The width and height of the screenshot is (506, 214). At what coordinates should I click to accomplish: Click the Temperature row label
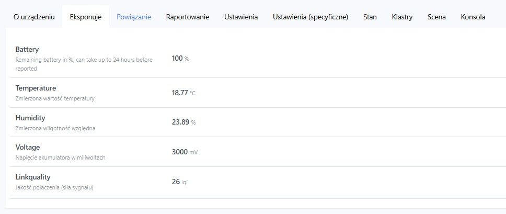coord(36,88)
